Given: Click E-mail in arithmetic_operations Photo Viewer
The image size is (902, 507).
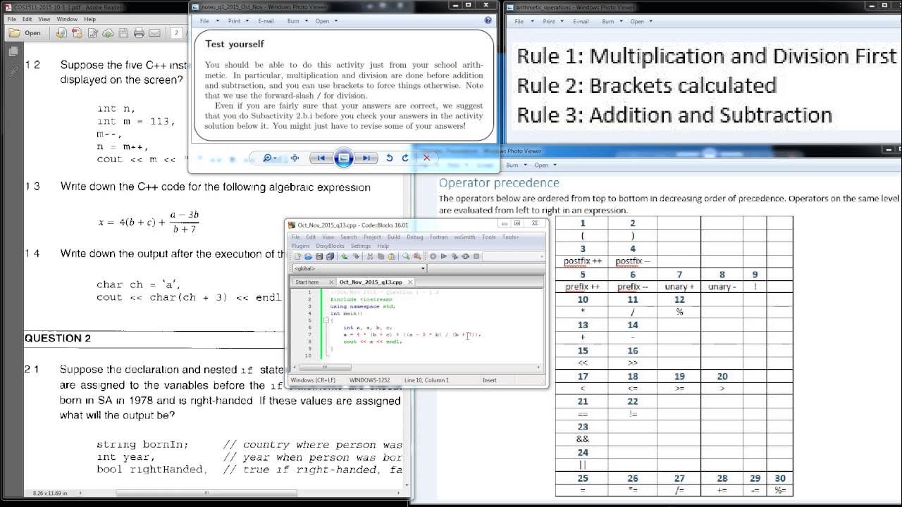Looking at the screenshot, I should 581,21.
